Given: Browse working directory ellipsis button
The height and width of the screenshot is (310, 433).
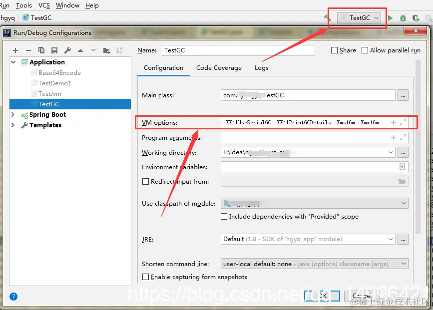Looking at the screenshot, I should (403, 152).
